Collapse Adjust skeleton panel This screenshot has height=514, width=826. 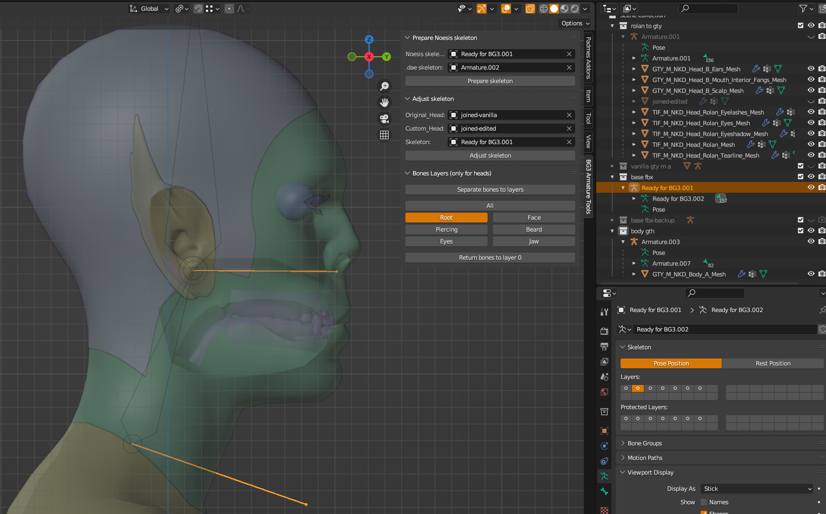(408, 99)
